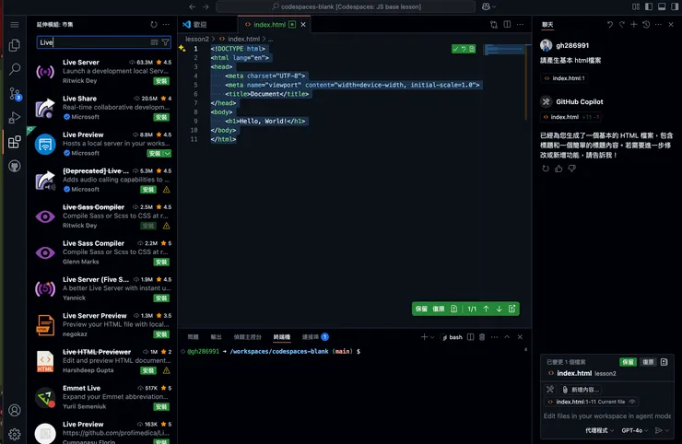Open the 問題 problems panel tab

[194, 337]
